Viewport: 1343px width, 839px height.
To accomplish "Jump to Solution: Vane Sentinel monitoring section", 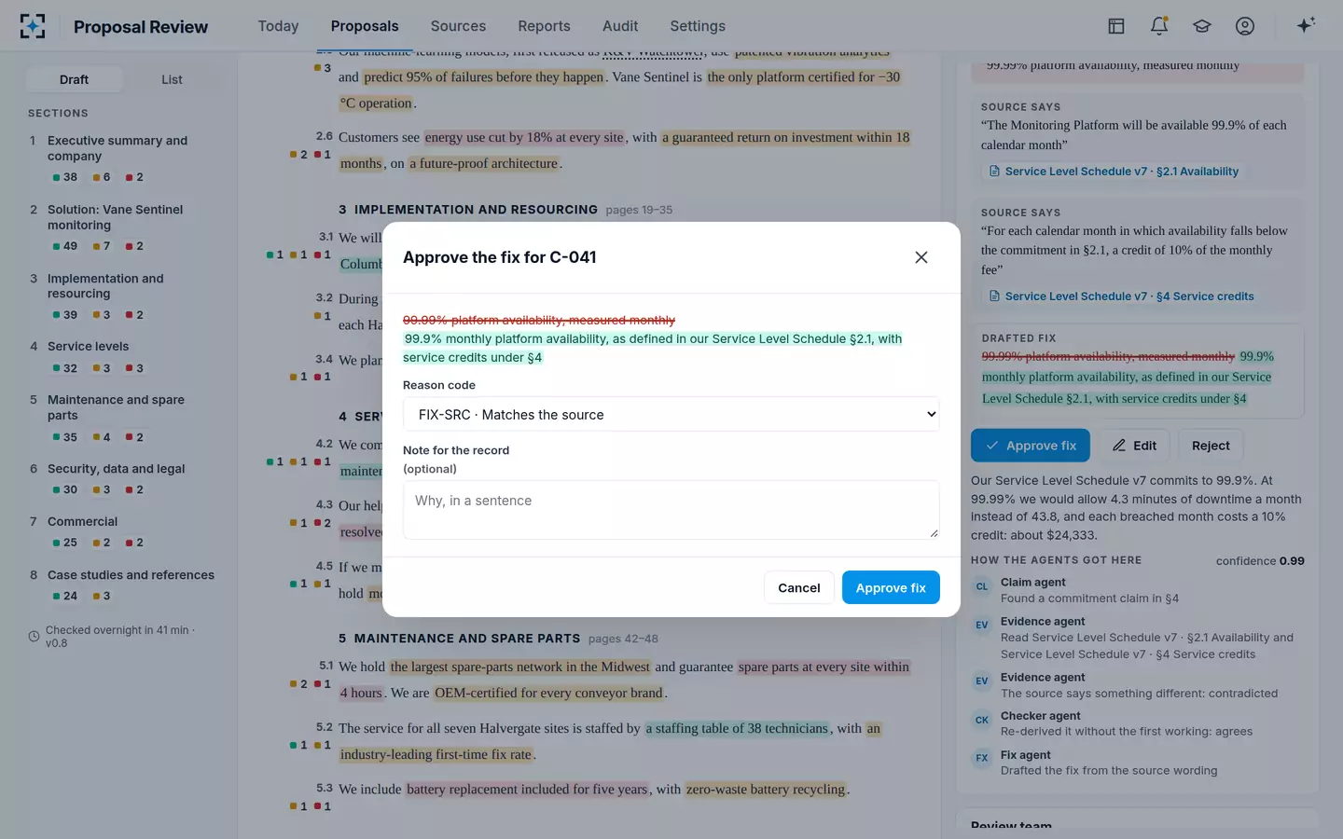I will [x=123, y=227].
